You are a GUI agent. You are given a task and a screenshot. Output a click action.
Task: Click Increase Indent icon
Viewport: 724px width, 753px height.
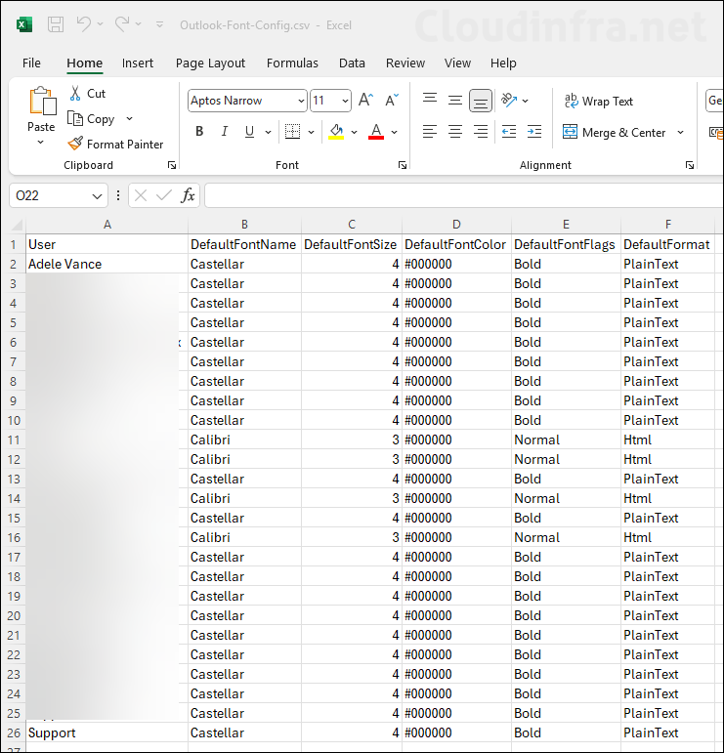(x=534, y=131)
